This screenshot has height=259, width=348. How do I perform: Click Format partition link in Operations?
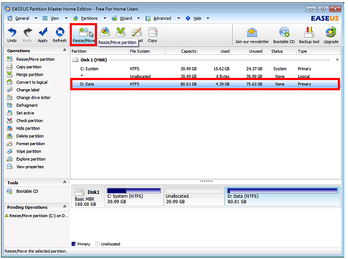click(31, 144)
